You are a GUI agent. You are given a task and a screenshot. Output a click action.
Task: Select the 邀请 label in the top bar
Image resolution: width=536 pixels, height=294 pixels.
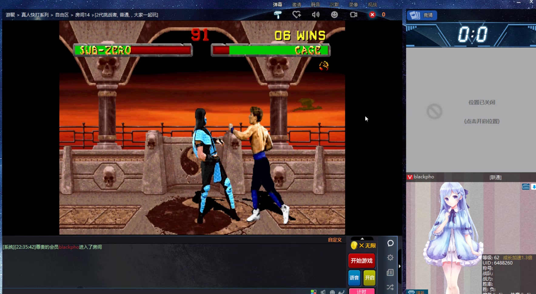point(296,5)
